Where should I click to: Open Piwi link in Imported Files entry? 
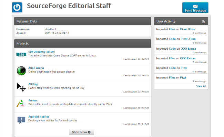[183, 77]
